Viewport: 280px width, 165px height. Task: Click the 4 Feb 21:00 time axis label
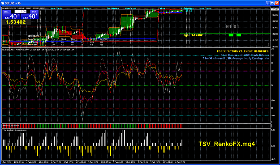coord(81,162)
